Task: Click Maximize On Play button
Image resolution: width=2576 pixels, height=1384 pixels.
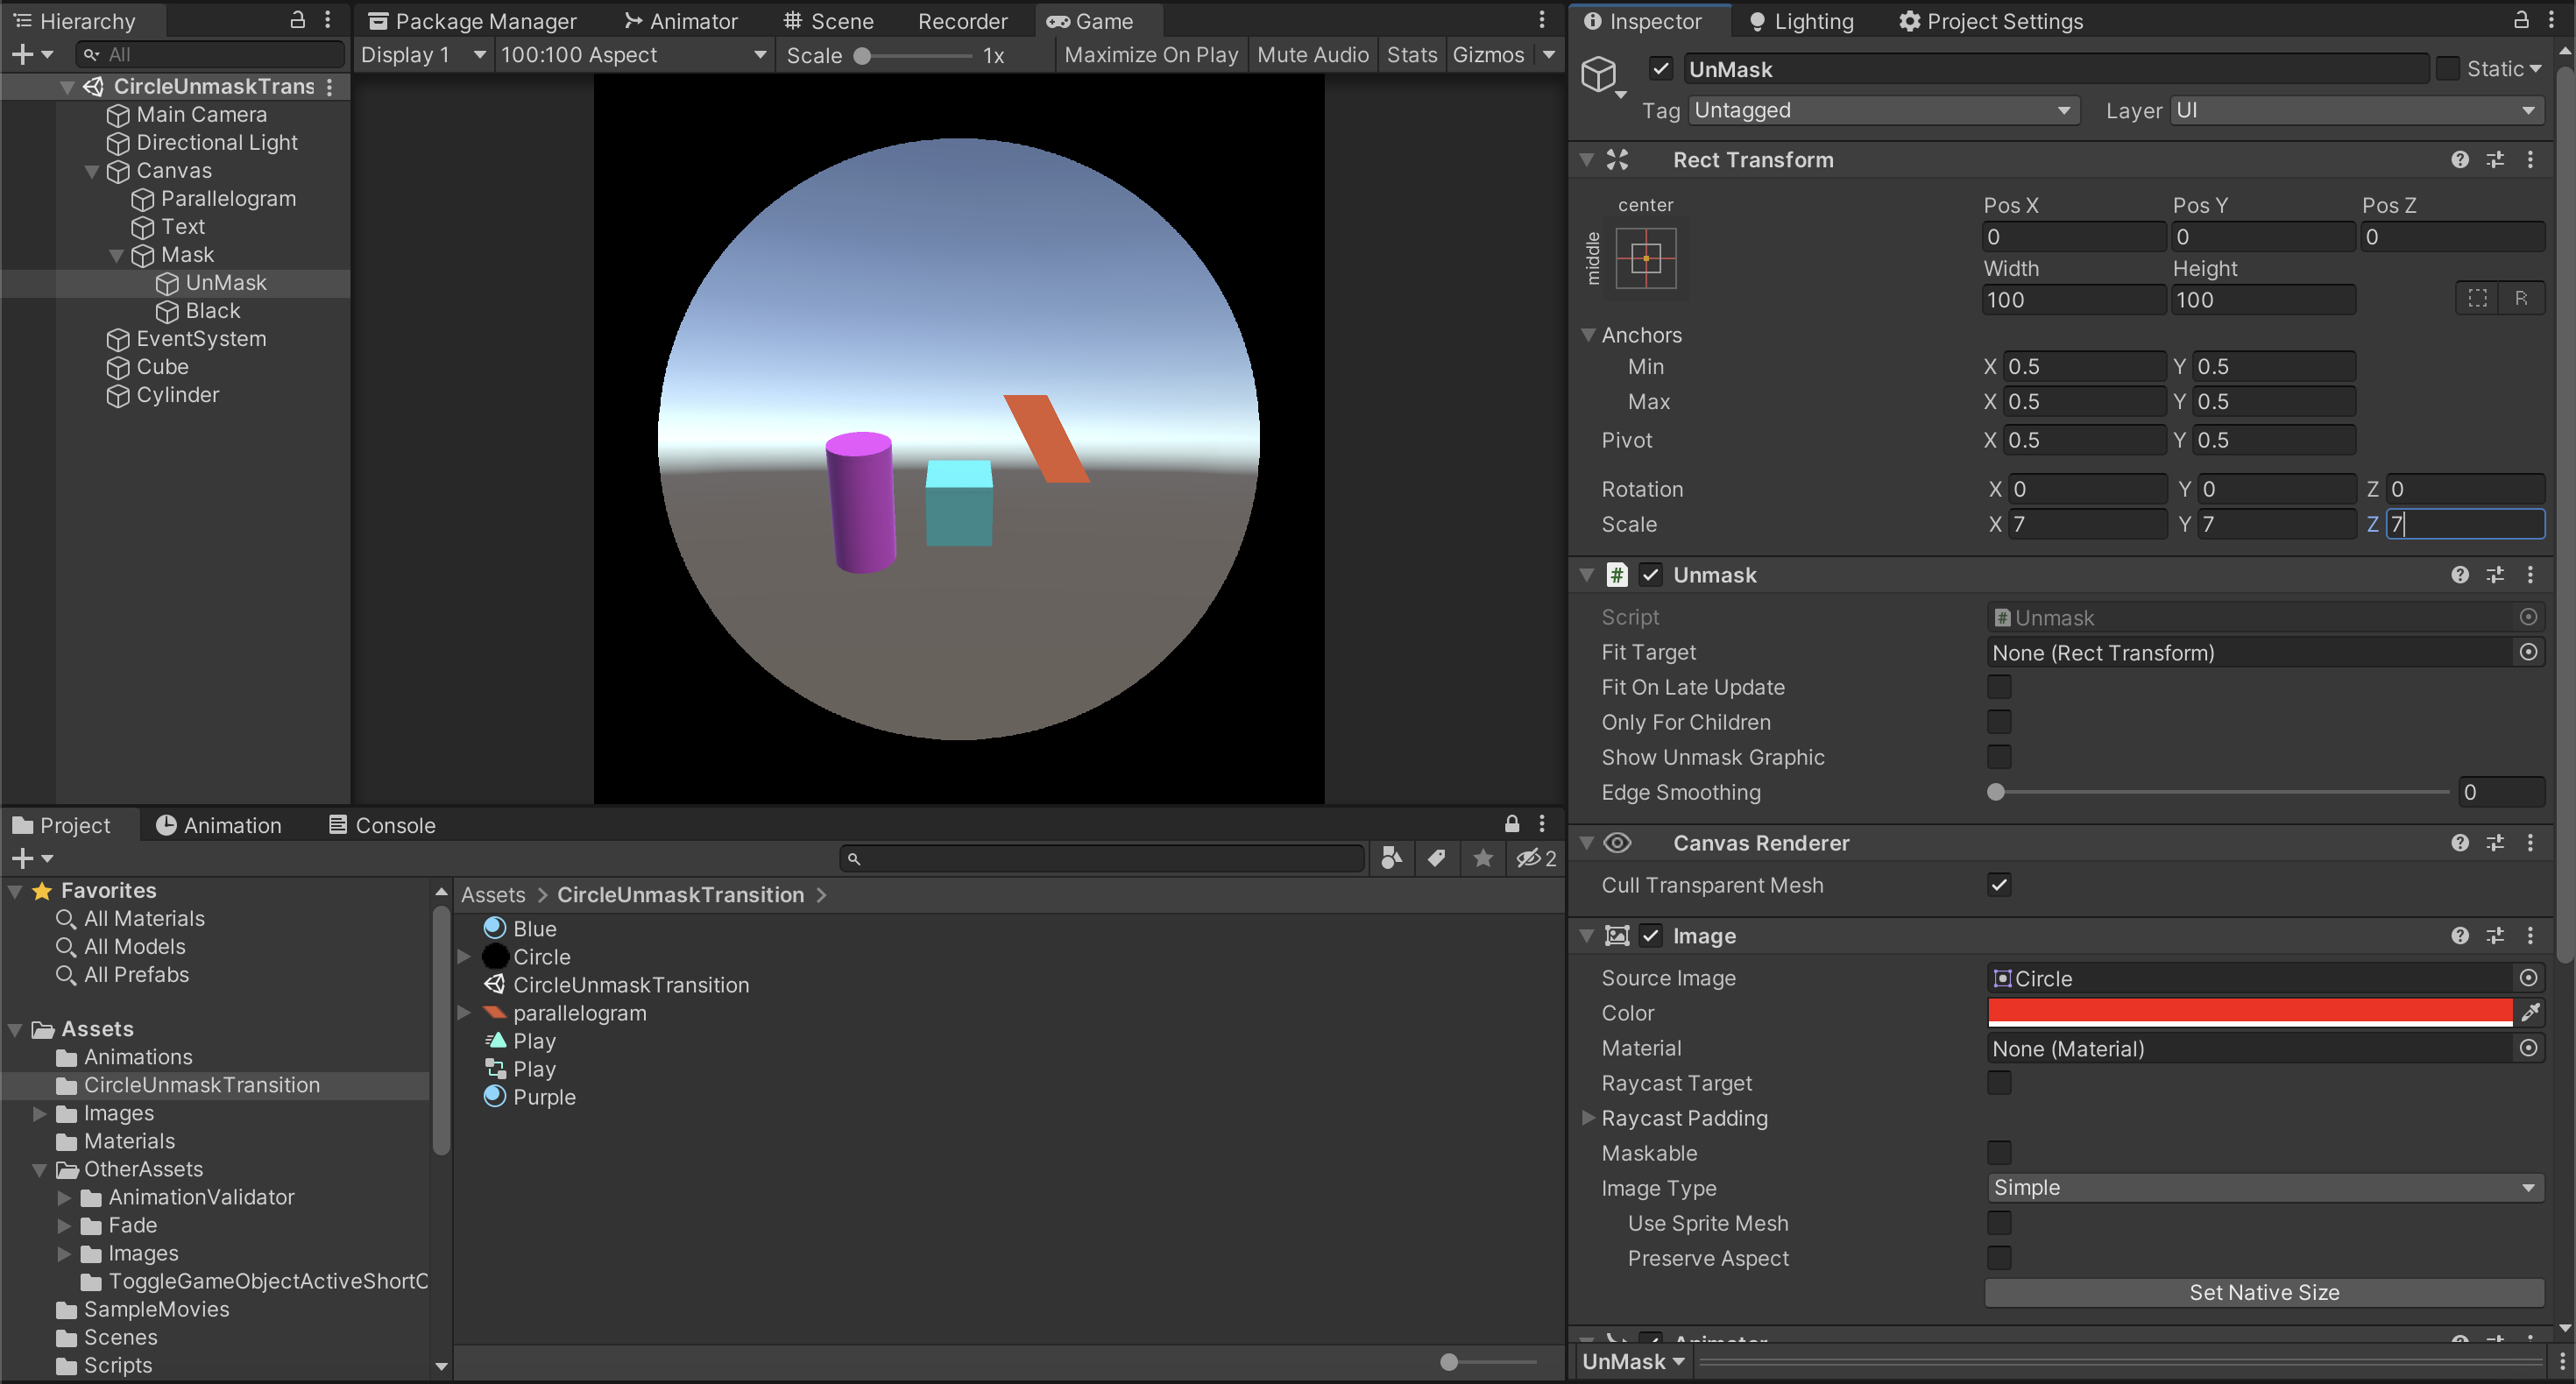Action: click(1150, 55)
